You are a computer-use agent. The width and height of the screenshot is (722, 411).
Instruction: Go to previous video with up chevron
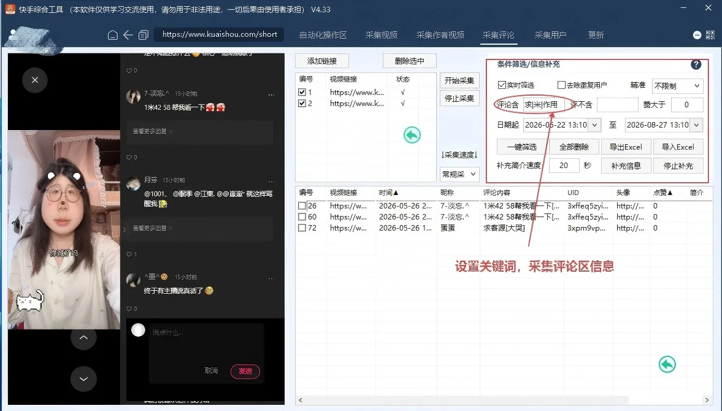coord(83,337)
